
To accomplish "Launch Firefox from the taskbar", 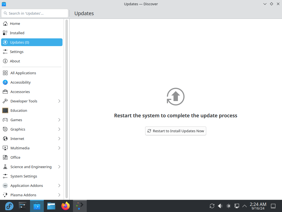I will tap(66, 206).
